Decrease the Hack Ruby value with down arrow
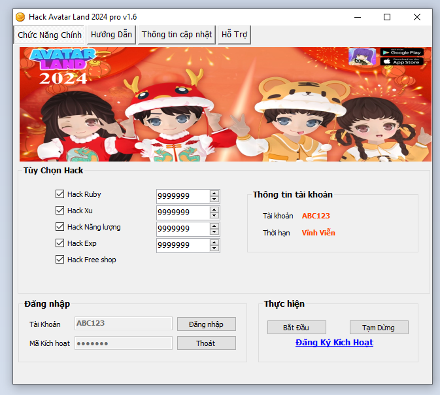The width and height of the screenshot is (440, 395). coord(214,199)
